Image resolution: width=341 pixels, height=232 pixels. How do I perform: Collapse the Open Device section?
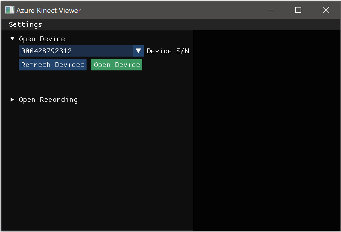12,39
